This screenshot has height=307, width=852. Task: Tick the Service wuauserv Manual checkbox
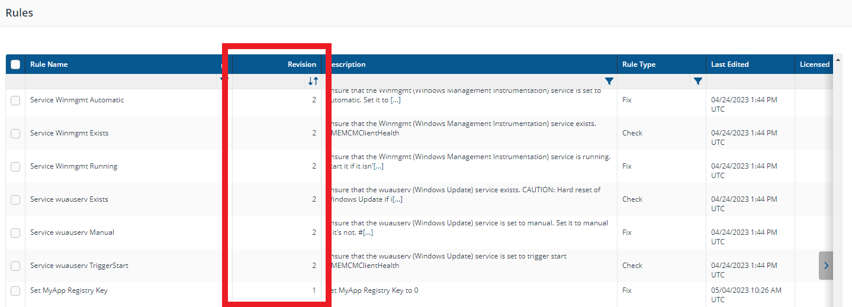tap(15, 233)
